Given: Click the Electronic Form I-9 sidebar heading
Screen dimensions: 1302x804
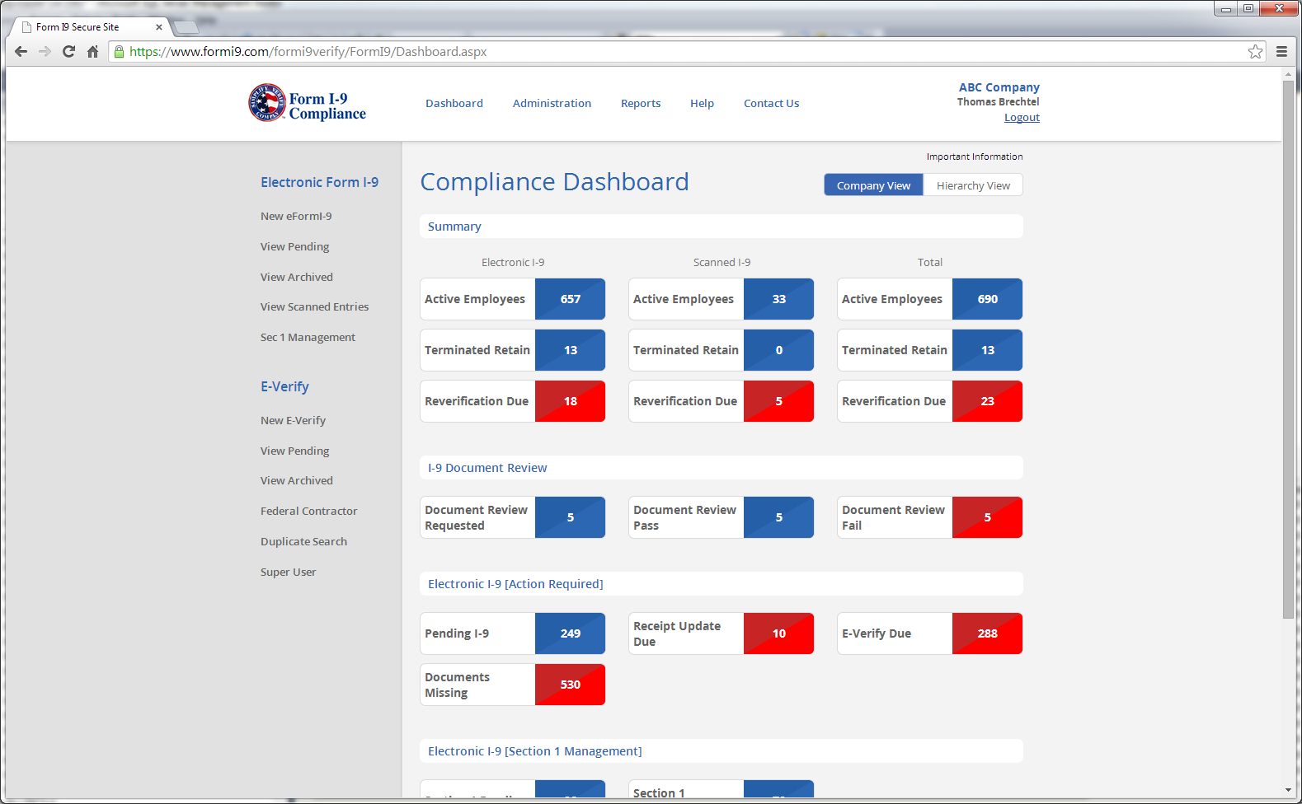Looking at the screenshot, I should 319,182.
